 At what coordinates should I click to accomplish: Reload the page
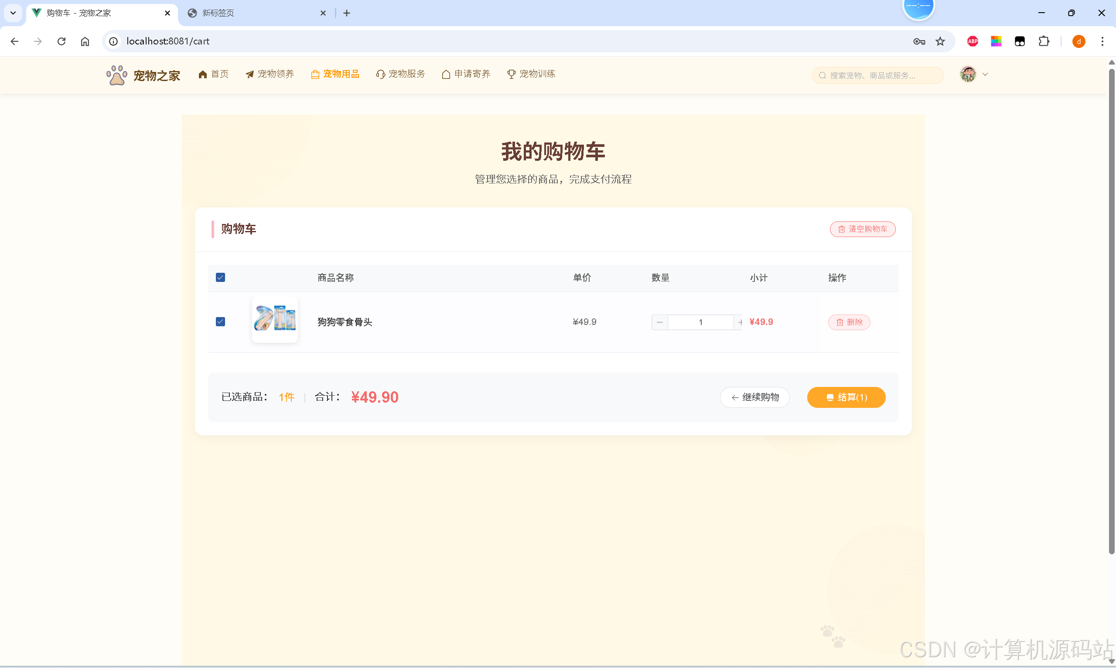pos(61,41)
